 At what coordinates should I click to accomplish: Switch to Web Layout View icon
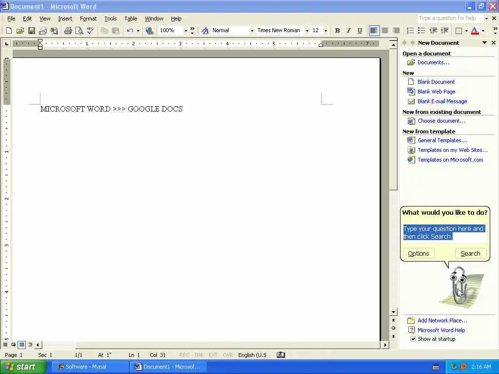click(14, 345)
